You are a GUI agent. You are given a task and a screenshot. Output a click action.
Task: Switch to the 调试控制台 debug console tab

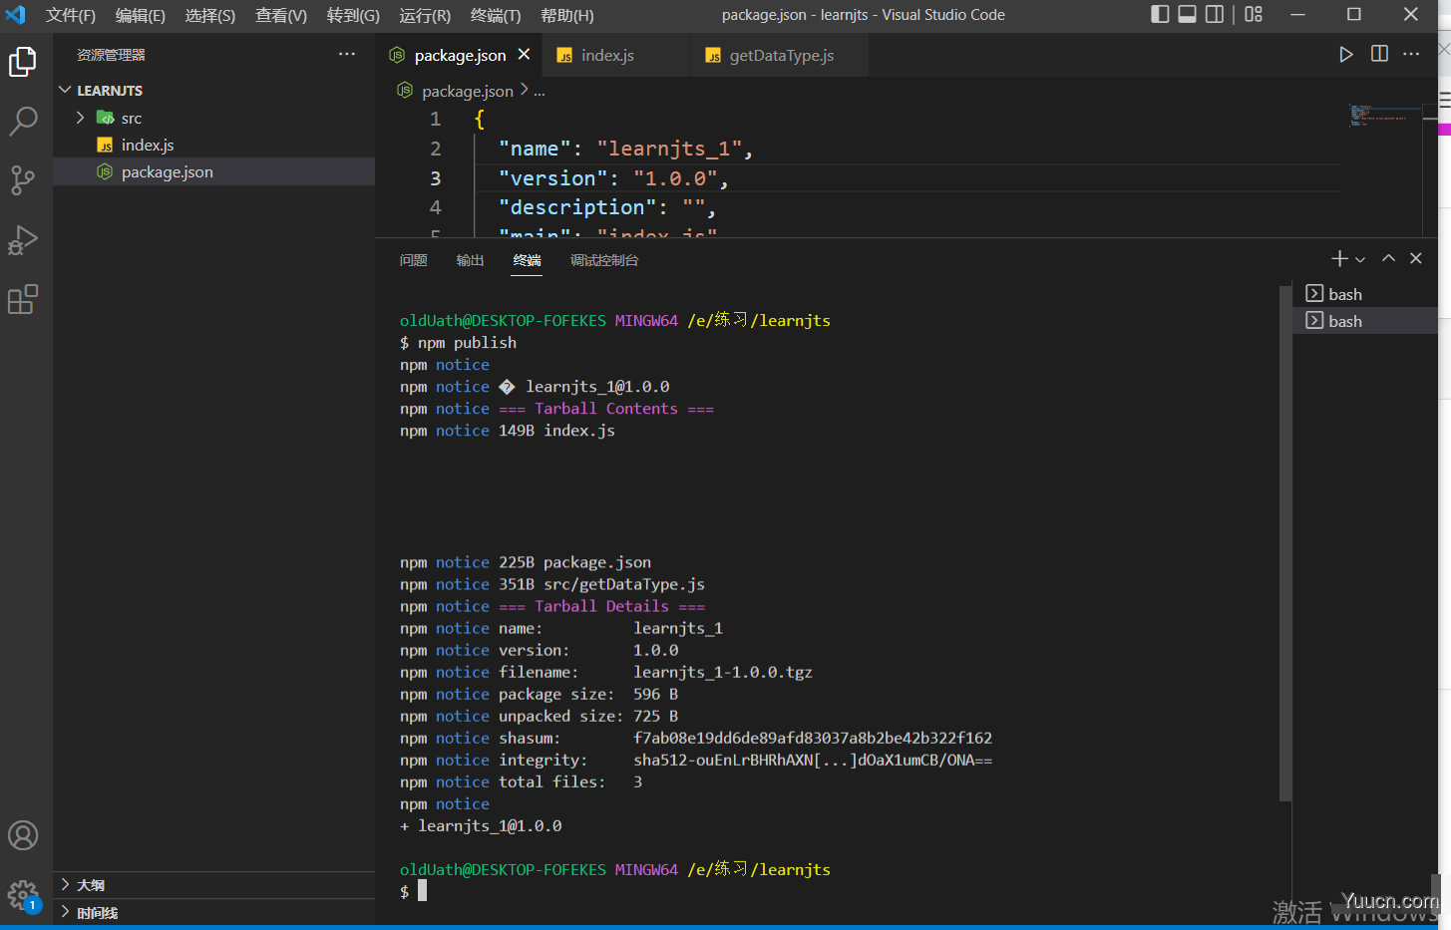point(604,260)
